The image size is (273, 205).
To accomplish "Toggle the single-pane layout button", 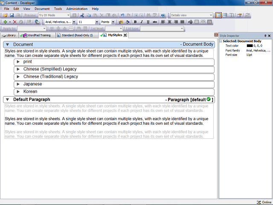I will point(218,15).
